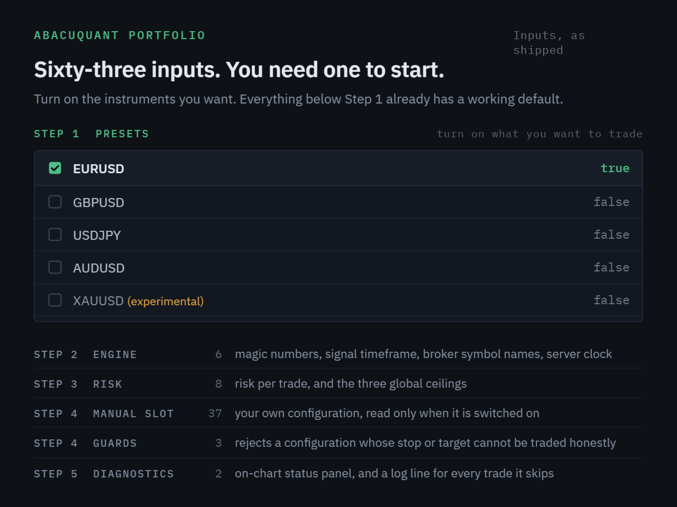This screenshot has height=507, width=677.
Task: Expand the Step 2 Engine section
Action: point(338,354)
